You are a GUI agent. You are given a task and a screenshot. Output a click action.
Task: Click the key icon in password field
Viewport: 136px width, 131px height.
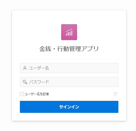tap(25, 82)
